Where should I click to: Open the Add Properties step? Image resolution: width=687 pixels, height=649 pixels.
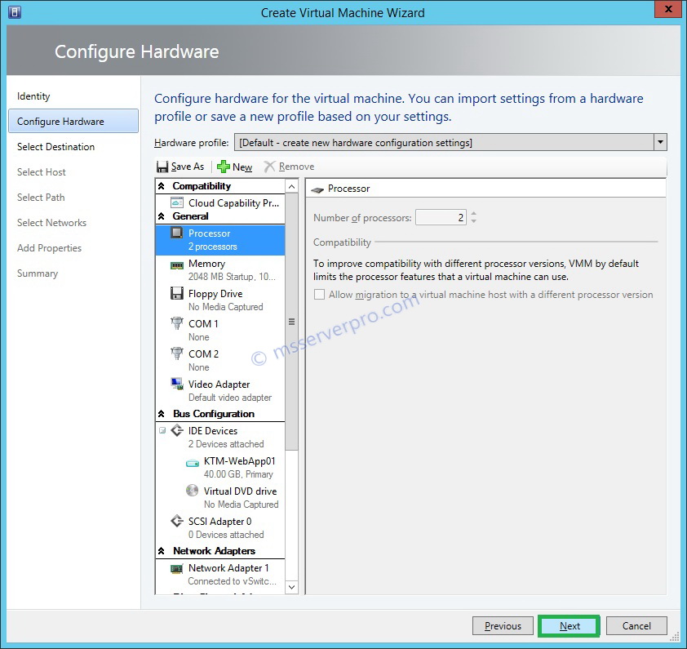click(49, 248)
